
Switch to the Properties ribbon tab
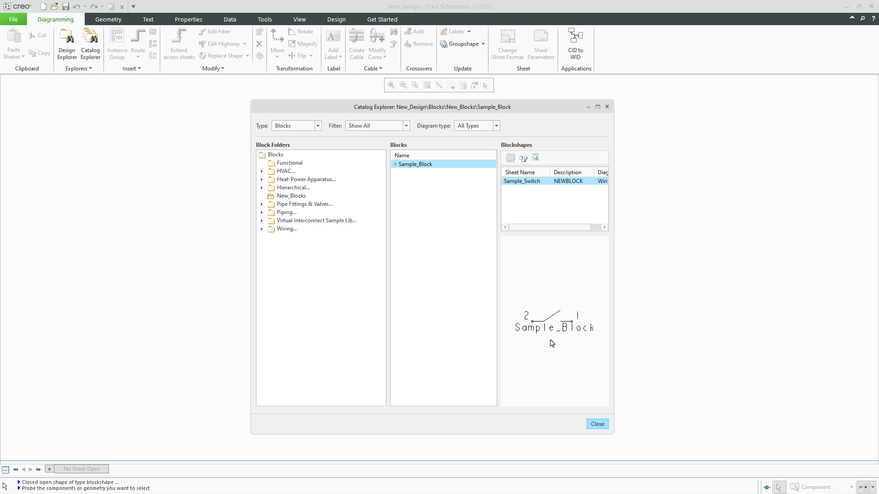coord(188,19)
